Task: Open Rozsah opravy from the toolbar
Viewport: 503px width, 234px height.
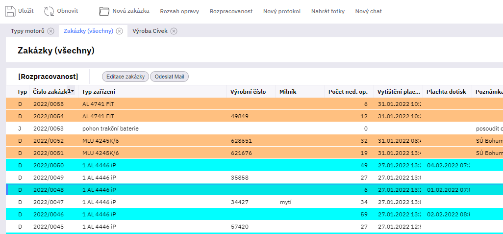Action: pos(179,11)
